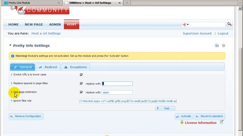This screenshot has width=243, height=136.
Task: Click the page vertical scrollbar thumb
Action: pos(240,90)
